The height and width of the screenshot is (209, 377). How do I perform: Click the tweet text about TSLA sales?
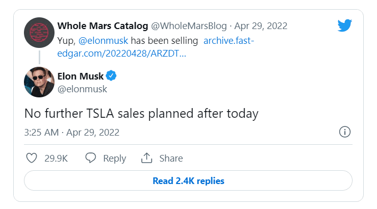pyautogui.click(x=141, y=113)
